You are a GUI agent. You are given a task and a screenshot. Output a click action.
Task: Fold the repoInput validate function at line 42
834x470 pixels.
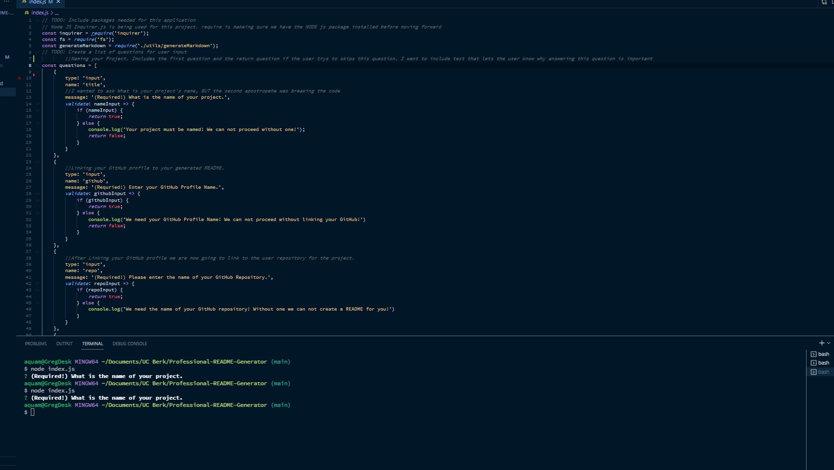tap(37, 284)
